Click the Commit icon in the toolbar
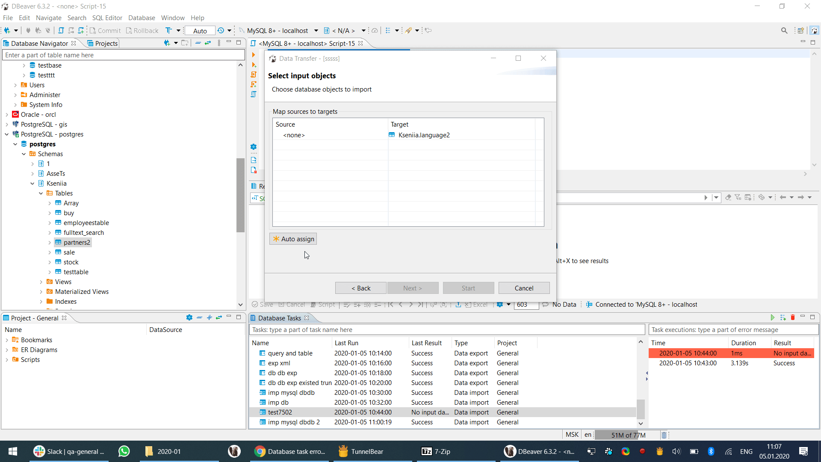 [x=92, y=30]
